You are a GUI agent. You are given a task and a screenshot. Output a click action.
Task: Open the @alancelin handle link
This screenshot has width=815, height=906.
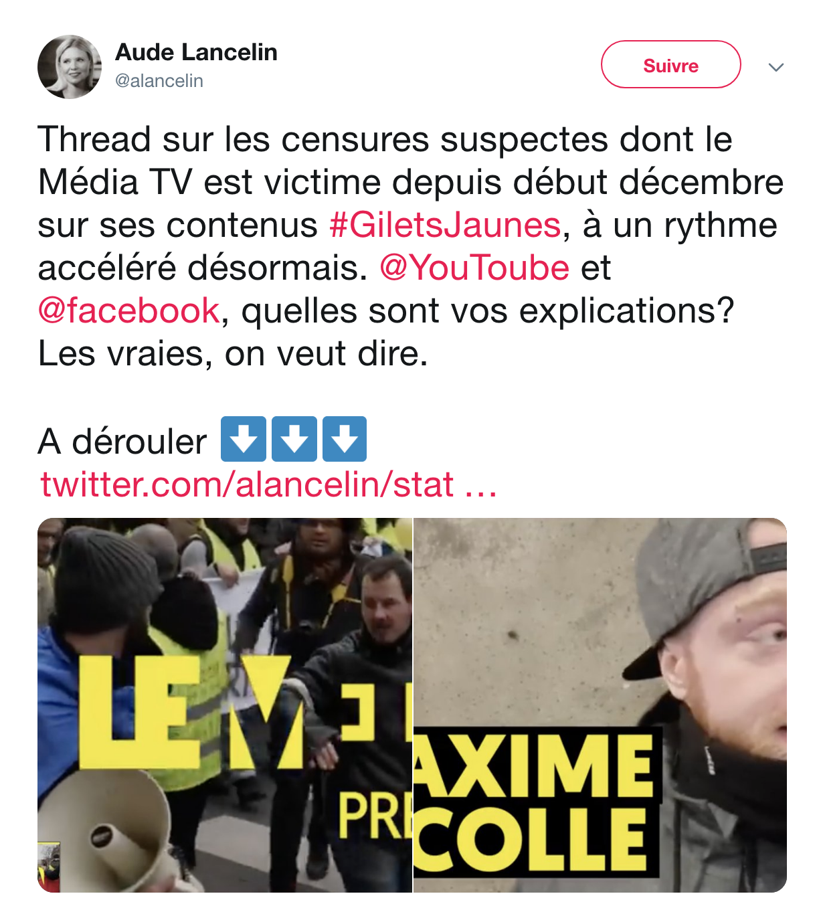pos(159,81)
